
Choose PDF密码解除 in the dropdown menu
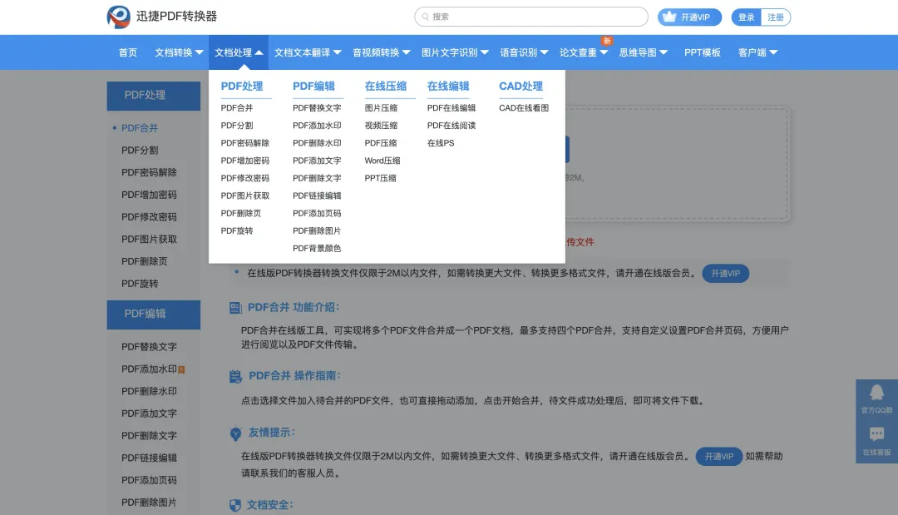(244, 143)
